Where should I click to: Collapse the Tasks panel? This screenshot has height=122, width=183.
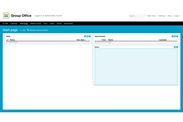tap(85, 36)
